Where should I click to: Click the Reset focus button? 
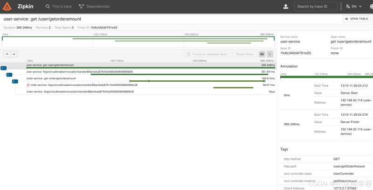point(245,54)
